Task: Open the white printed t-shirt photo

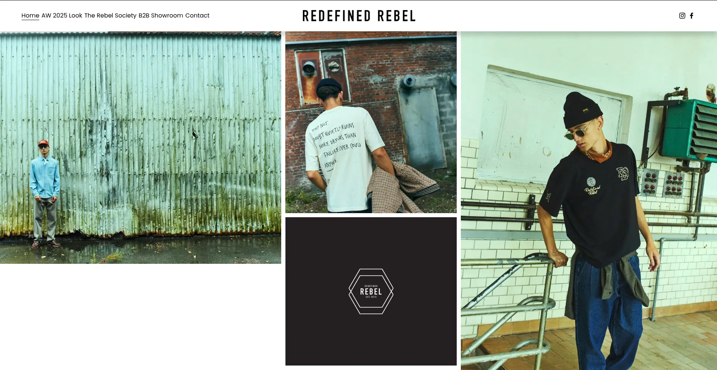Action: coord(371,122)
